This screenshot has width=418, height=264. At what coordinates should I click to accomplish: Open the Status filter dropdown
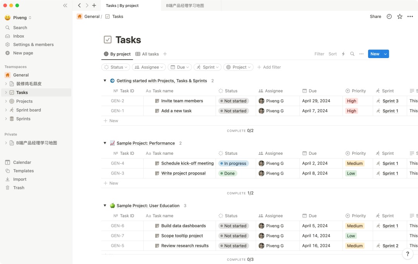[115, 67]
